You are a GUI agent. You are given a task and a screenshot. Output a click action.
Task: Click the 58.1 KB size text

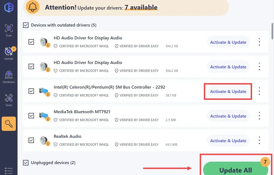tap(171, 95)
